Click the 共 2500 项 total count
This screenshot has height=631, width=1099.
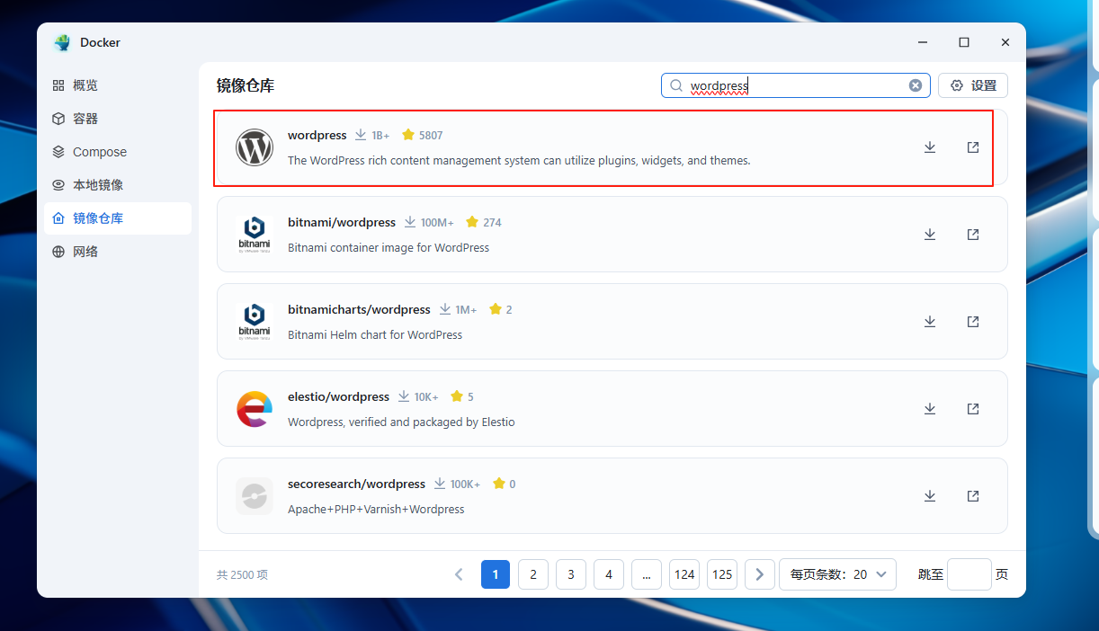(x=243, y=574)
